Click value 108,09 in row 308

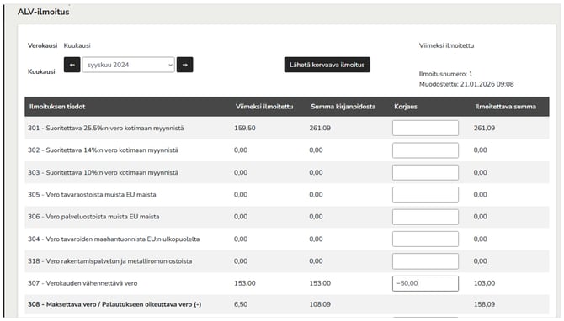tap(320, 304)
